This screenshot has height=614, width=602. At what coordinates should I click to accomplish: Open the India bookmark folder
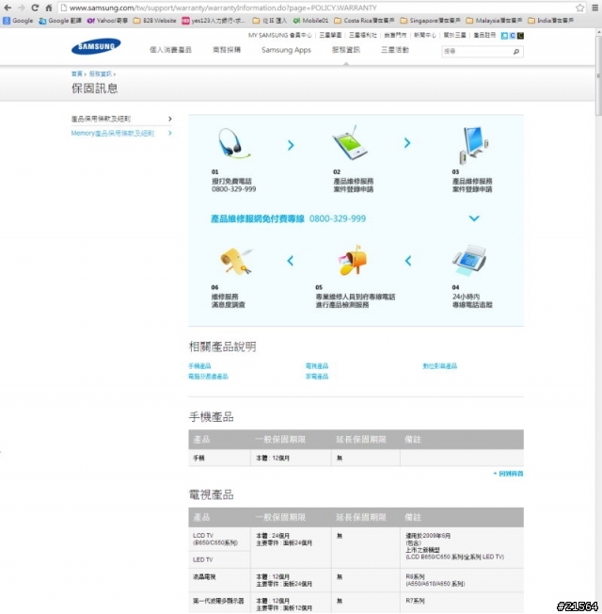click(551, 21)
